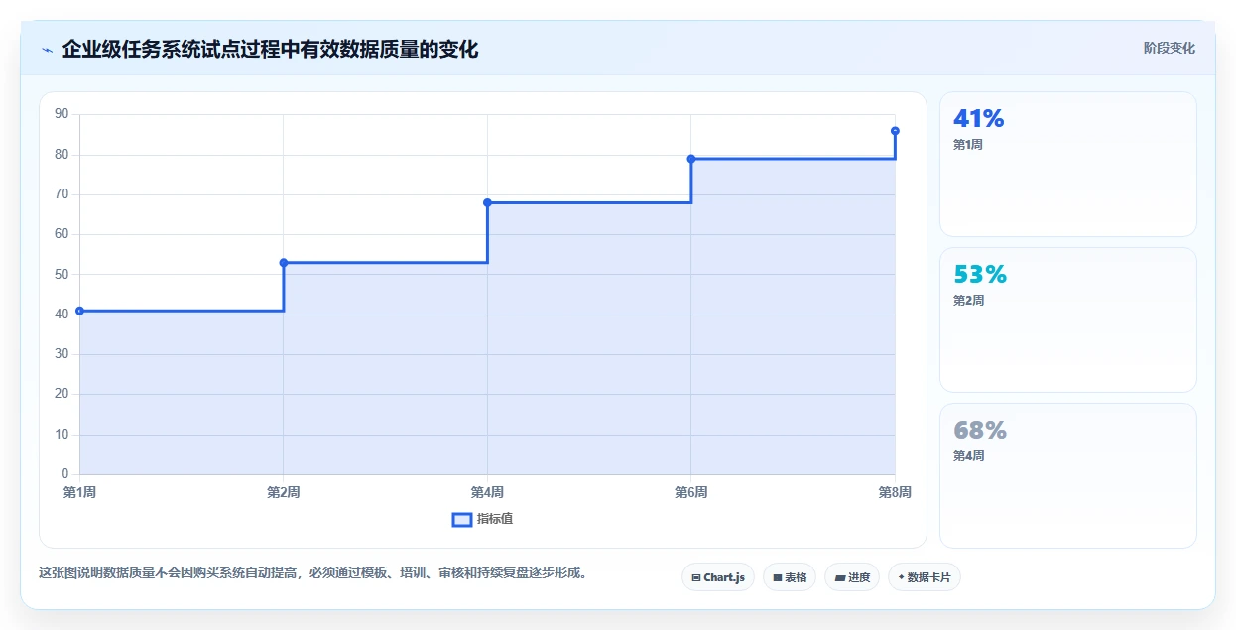
Task: Click the 第2周 x-axis label
Action: (x=284, y=492)
